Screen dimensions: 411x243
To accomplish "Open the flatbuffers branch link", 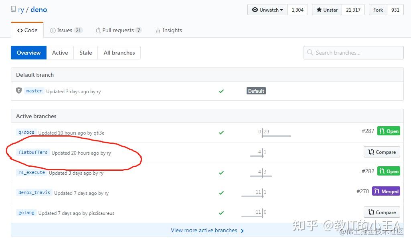I will point(32,152).
